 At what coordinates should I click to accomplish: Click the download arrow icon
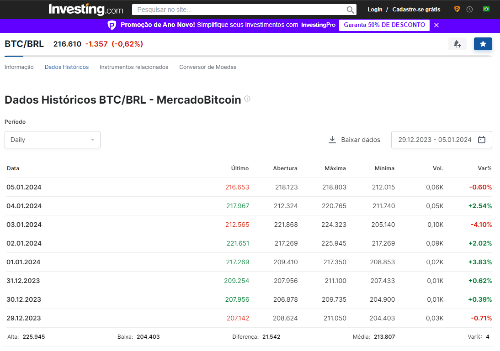coord(332,140)
